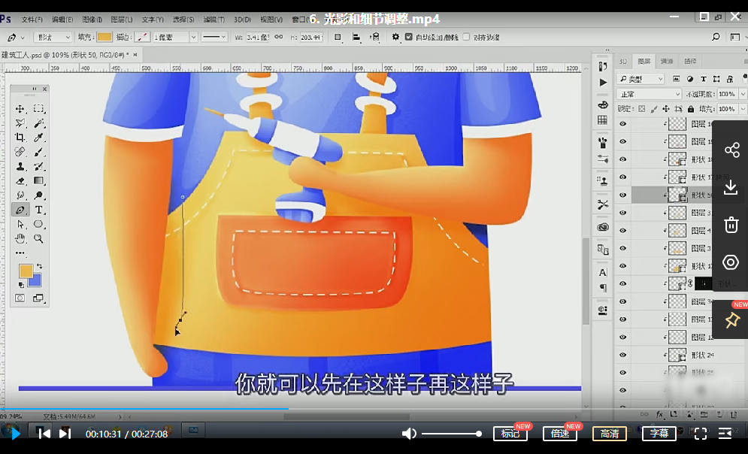Toggle visibility of layer 形状 24
The width and height of the screenshot is (748, 454).
coord(622,355)
